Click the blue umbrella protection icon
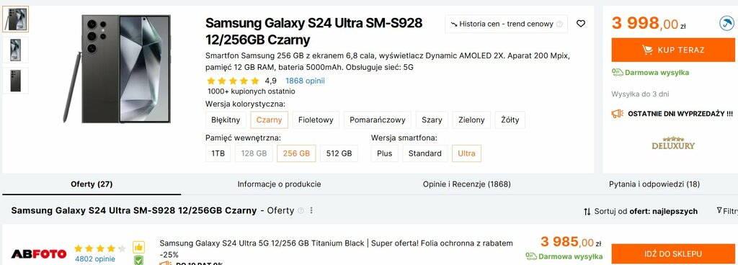Screen dimensions: 738x265 (727, 23)
